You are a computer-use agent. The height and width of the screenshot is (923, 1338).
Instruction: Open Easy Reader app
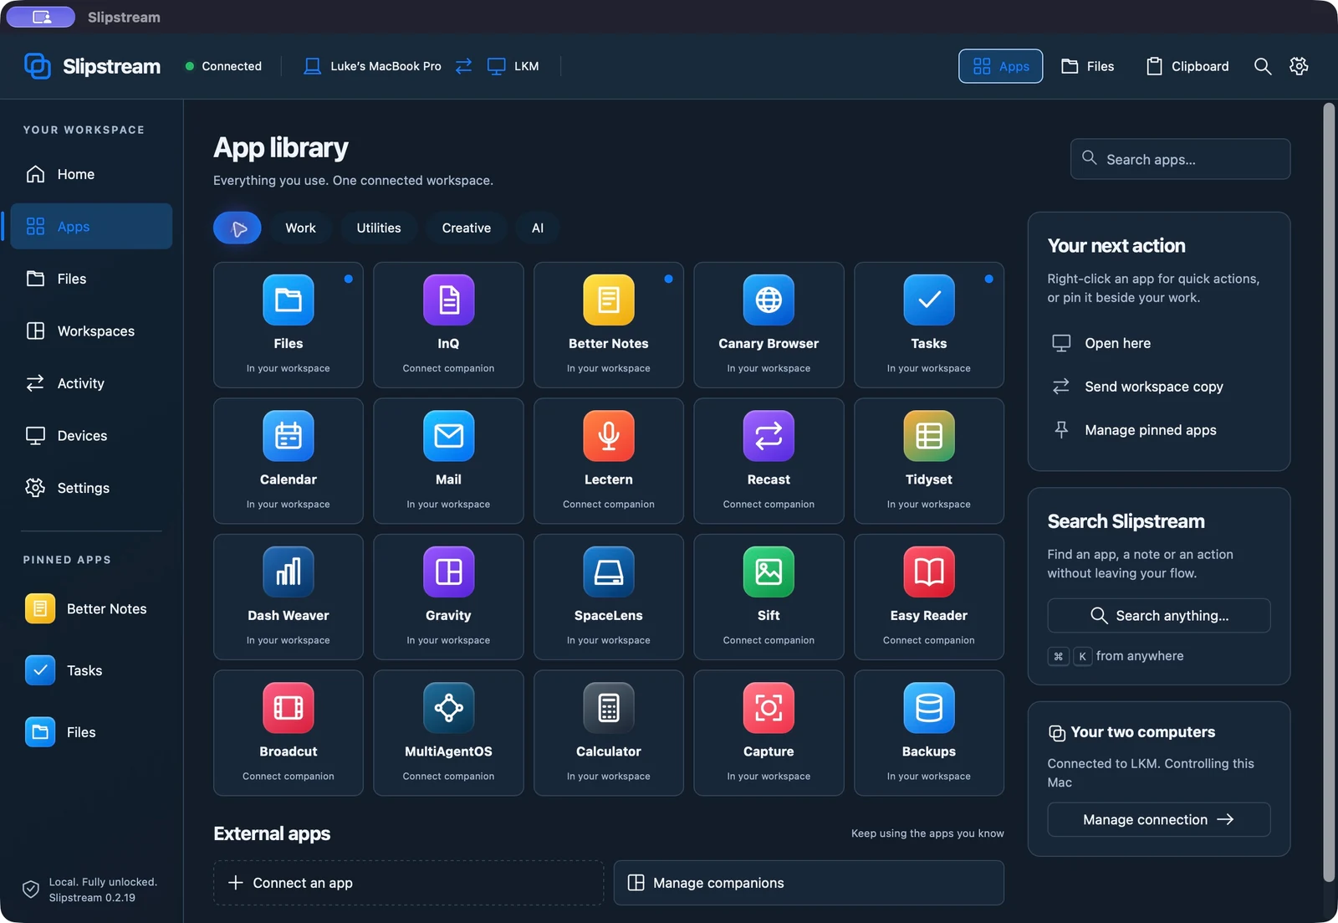point(928,597)
